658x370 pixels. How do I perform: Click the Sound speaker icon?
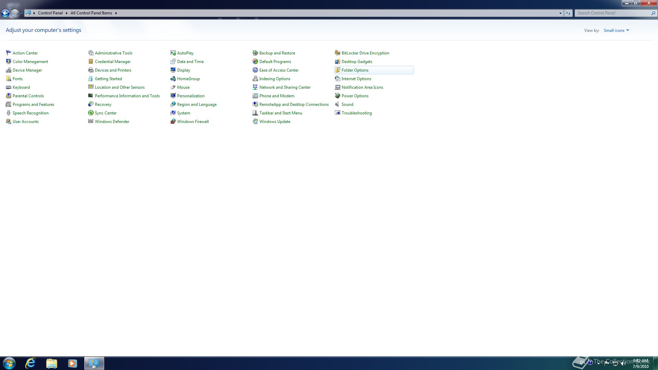(x=338, y=104)
